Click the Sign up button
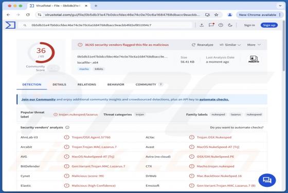This screenshot has width=288, height=193. [269, 25]
